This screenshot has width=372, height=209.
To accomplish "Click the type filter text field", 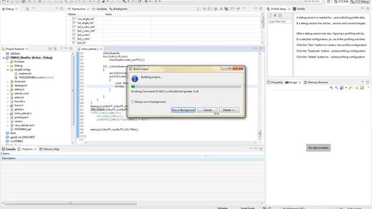I will click(280, 21).
